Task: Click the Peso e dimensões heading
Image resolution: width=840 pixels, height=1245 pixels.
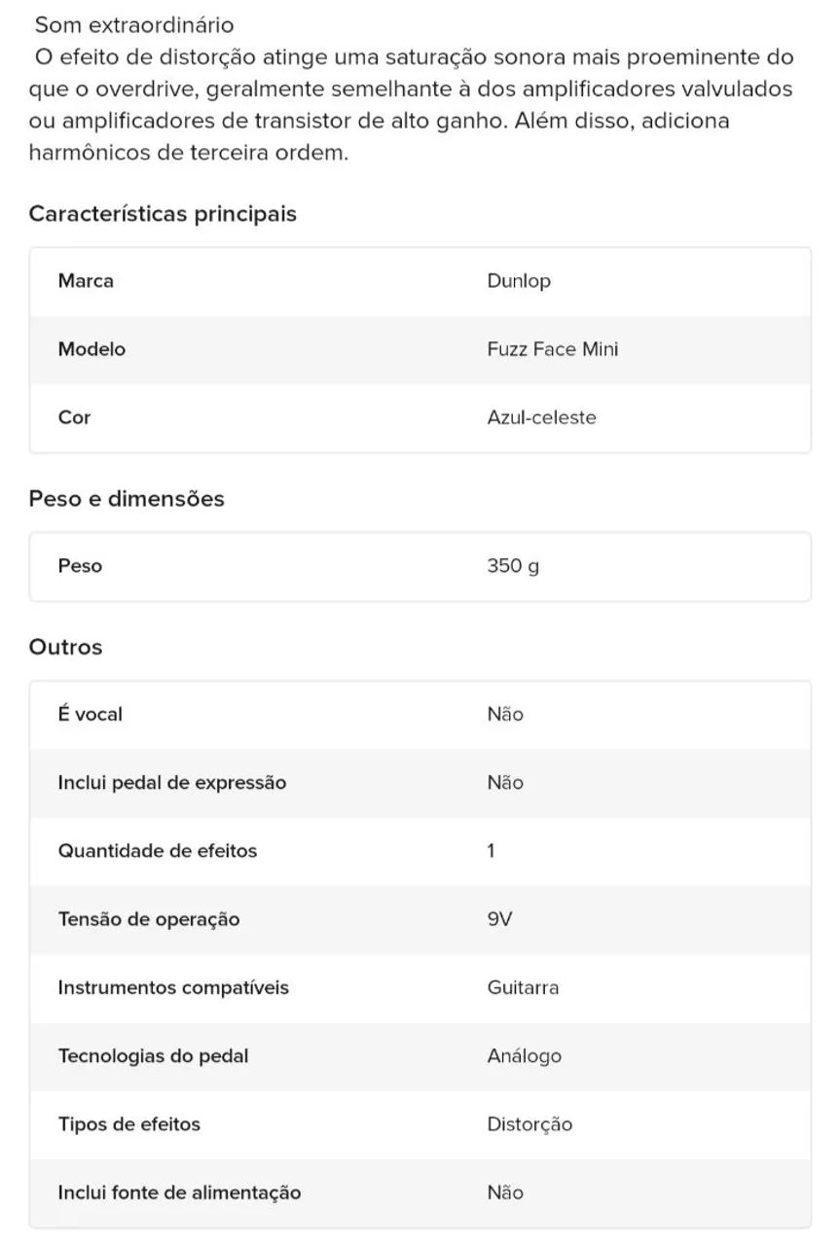Action: 127,499
